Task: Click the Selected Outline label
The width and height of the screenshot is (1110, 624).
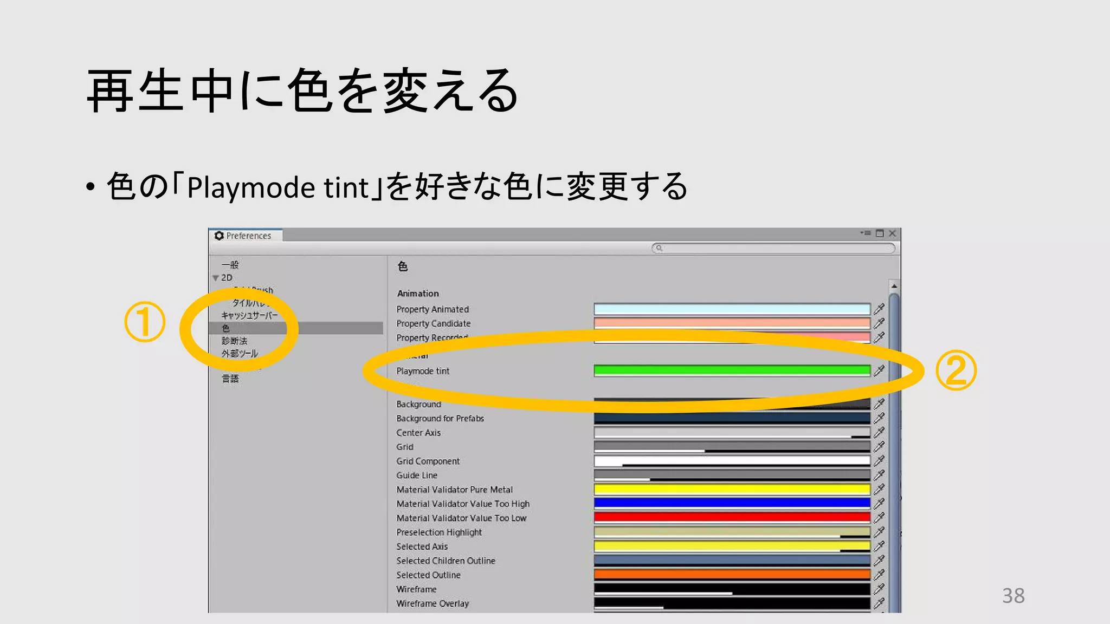Action: (x=428, y=575)
